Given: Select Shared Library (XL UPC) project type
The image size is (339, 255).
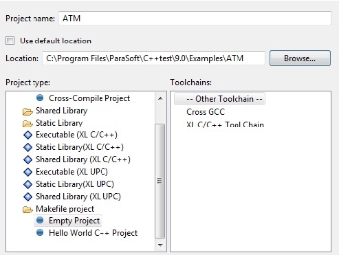Looking at the screenshot, I should (x=78, y=197).
